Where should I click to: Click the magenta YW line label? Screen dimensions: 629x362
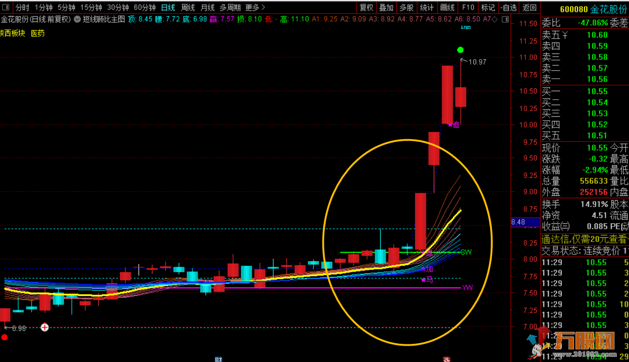[468, 288]
